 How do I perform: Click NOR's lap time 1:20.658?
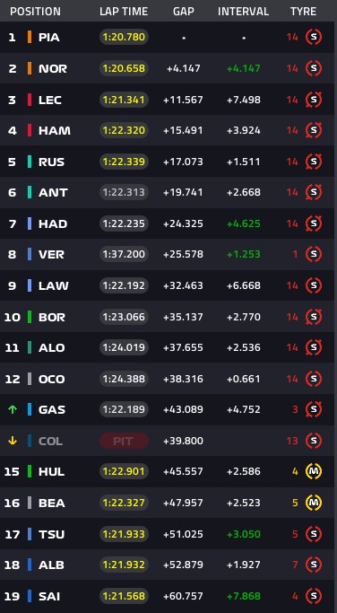click(x=124, y=68)
